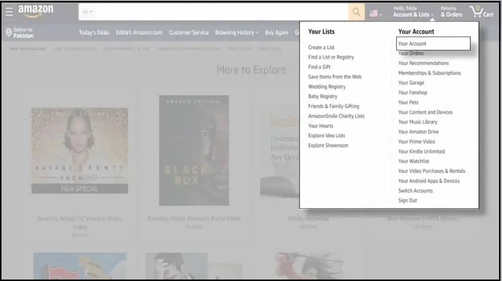Screen dimensions: 502x281
Task: Open Today's Deals
Action: click(94, 33)
